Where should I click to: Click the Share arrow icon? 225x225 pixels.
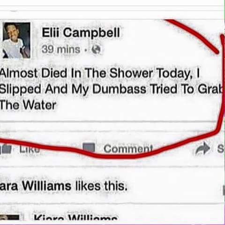(203, 149)
